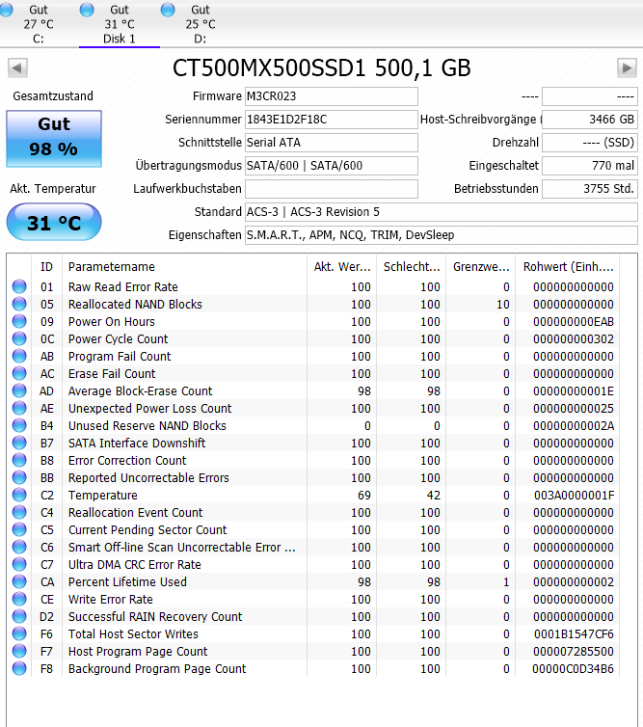Select the D: drive tab
643x727 pixels.
pyautogui.click(x=200, y=24)
